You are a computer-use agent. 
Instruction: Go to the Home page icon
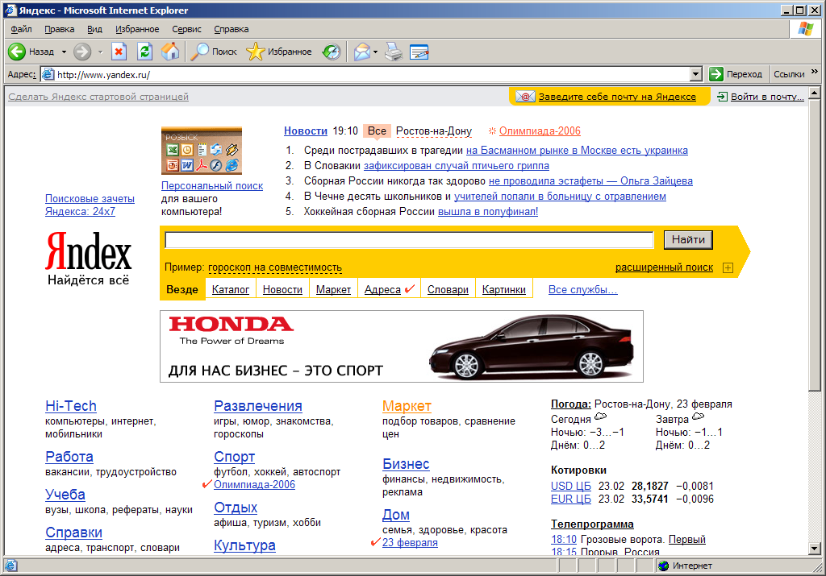(170, 52)
